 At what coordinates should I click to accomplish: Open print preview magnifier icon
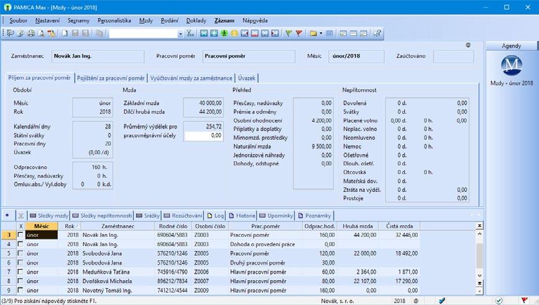(x=41, y=34)
